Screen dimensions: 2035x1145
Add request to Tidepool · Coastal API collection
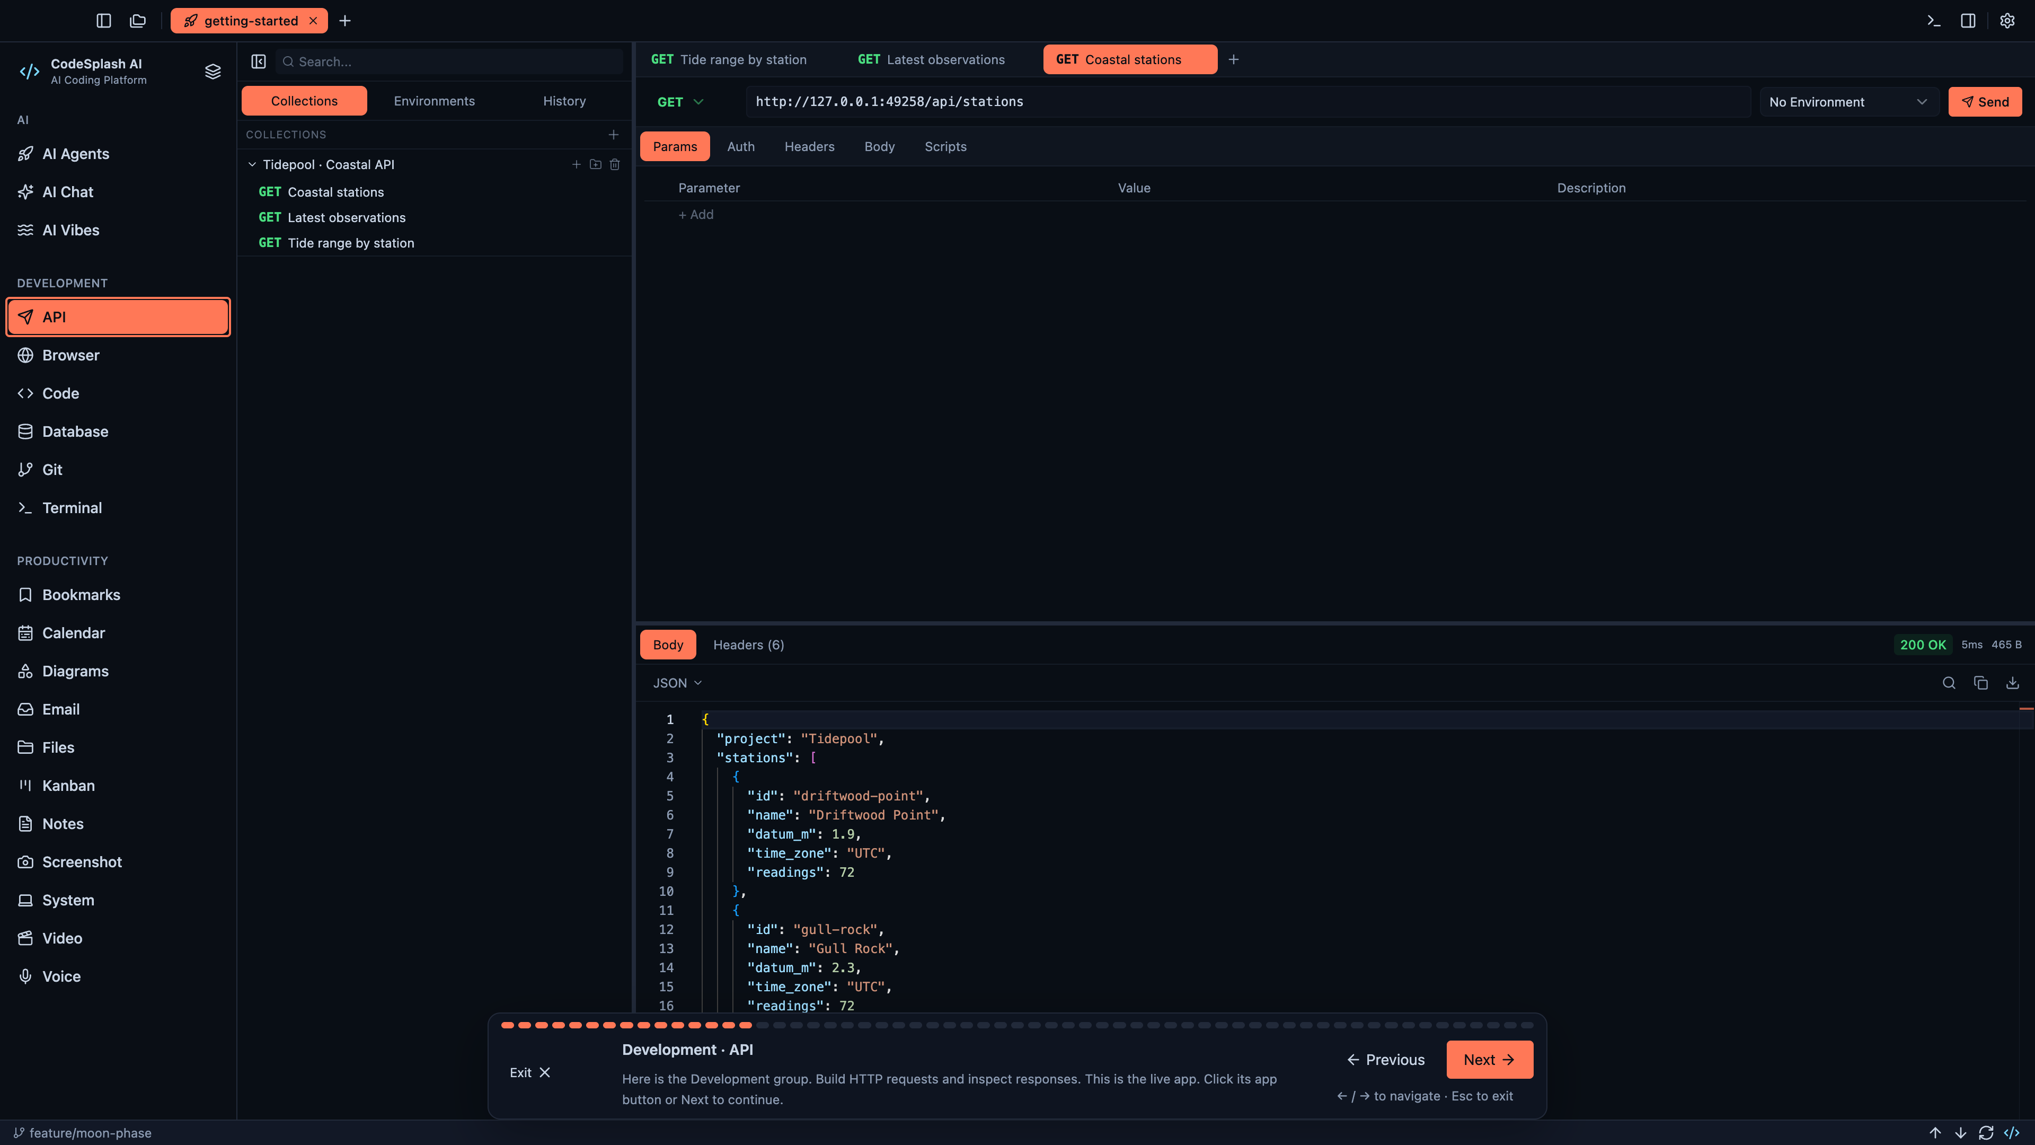576,164
